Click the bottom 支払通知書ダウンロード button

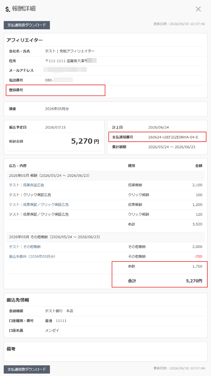coord(27,369)
